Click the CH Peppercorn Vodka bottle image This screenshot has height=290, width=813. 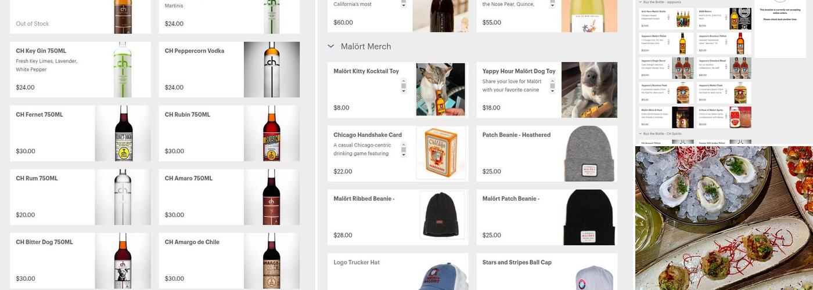tap(272, 69)
